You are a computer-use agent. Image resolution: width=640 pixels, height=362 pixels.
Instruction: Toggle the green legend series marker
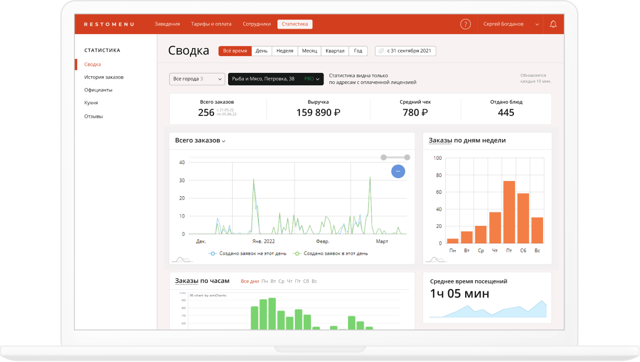297,253
